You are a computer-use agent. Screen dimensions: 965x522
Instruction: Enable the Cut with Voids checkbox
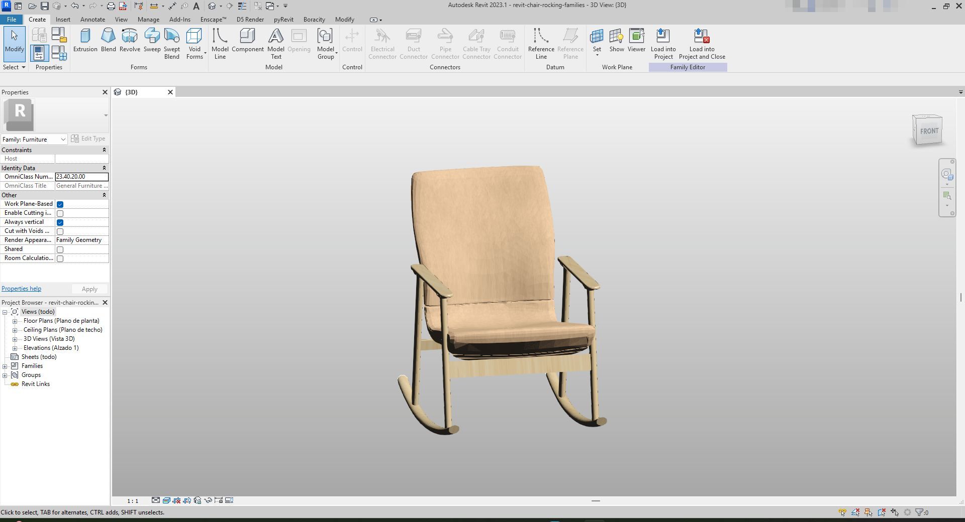pos(60,231)
